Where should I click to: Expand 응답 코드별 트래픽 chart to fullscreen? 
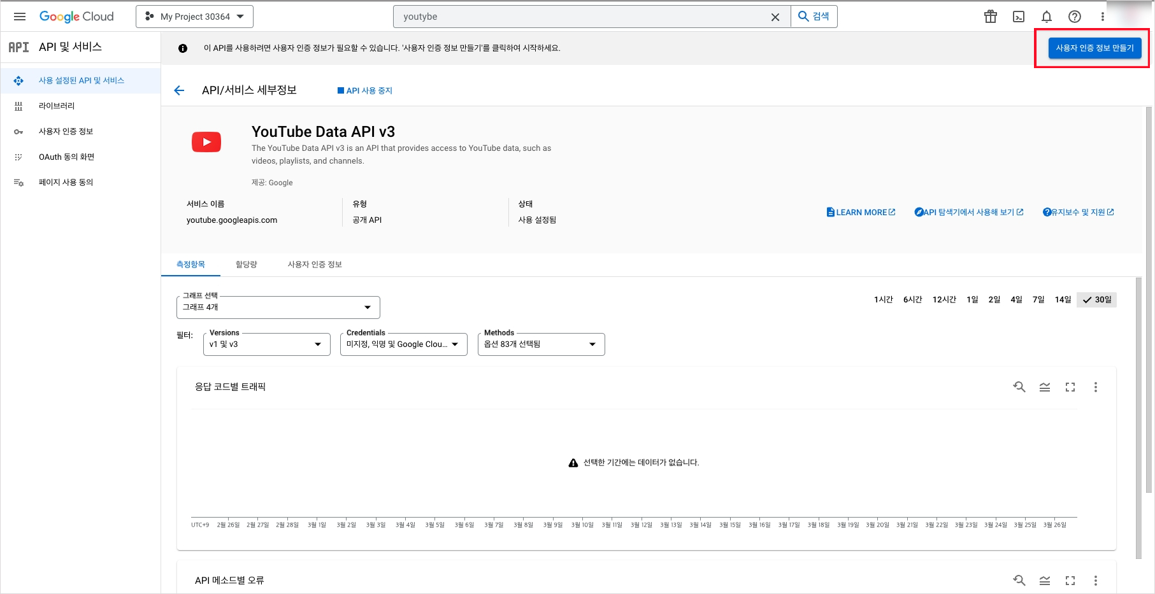click(x=1070, y=387)
